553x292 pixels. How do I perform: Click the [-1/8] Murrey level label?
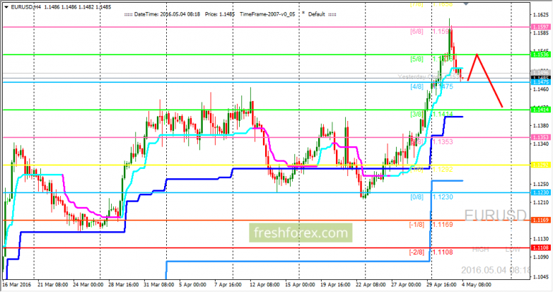[417, 225]
